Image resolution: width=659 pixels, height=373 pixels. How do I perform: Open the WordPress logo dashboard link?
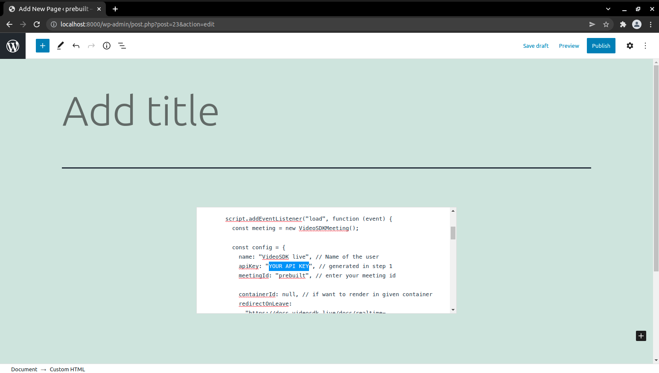point(13,46)
